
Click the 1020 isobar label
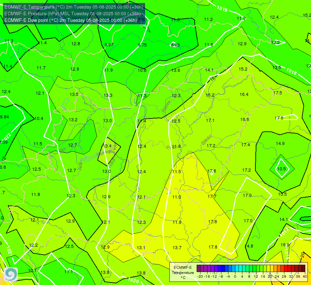(133, 280)
